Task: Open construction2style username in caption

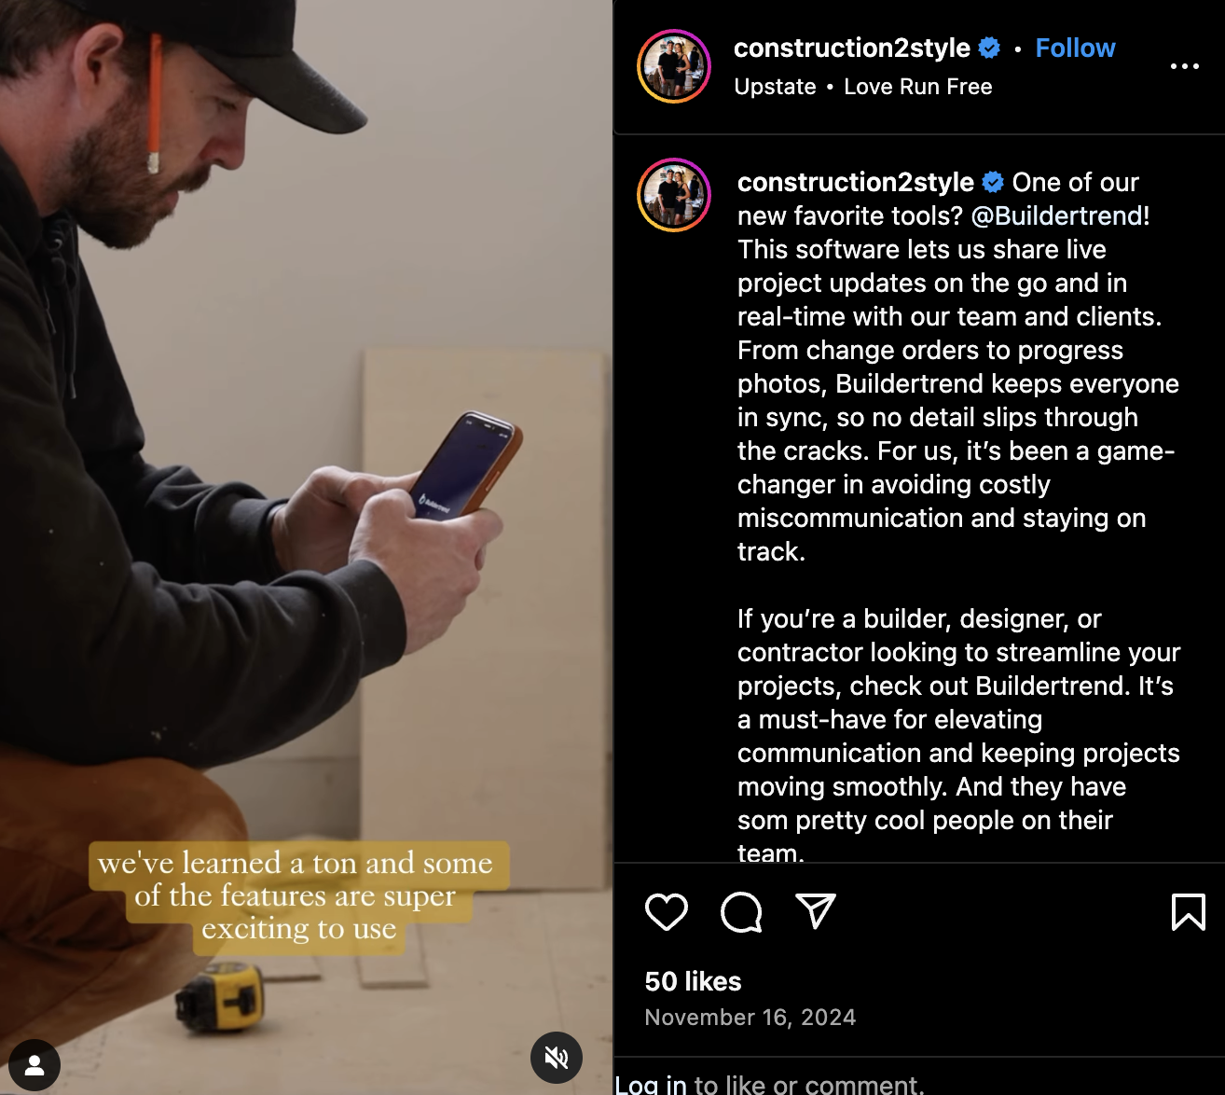Action: click(856, 182)
